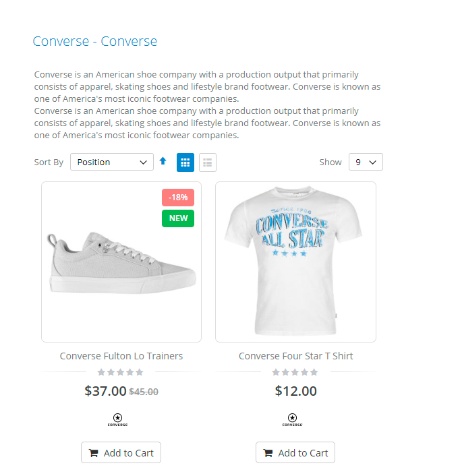The image size is (460, 476).
Task: Click the ascending sort direction arrow
Action: coord(163,161)
